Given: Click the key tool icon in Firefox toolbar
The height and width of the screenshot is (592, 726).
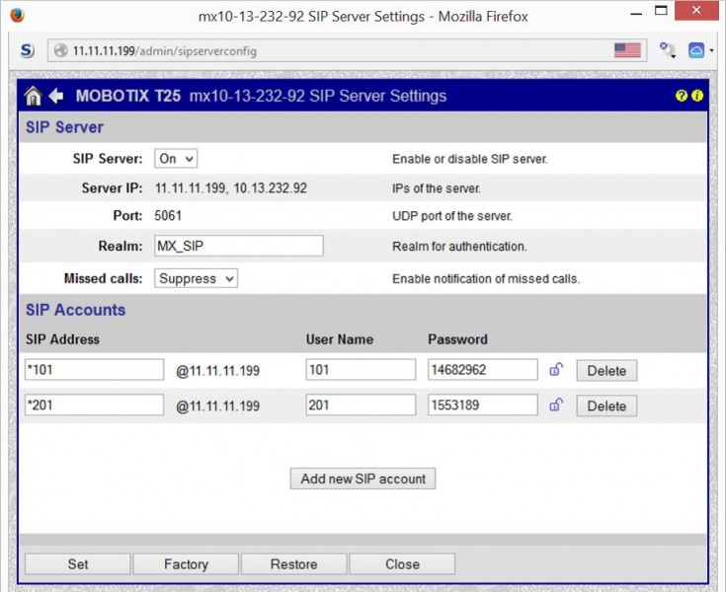Looking at the screenshot, I should [667, 50].
